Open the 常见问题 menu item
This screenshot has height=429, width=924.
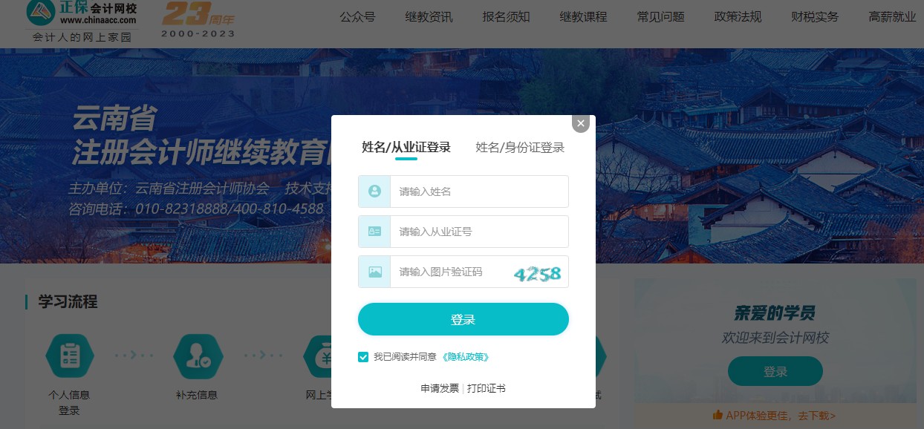660,17
